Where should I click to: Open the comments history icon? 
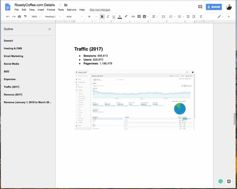pyautogui.click(x=200, y=7)
